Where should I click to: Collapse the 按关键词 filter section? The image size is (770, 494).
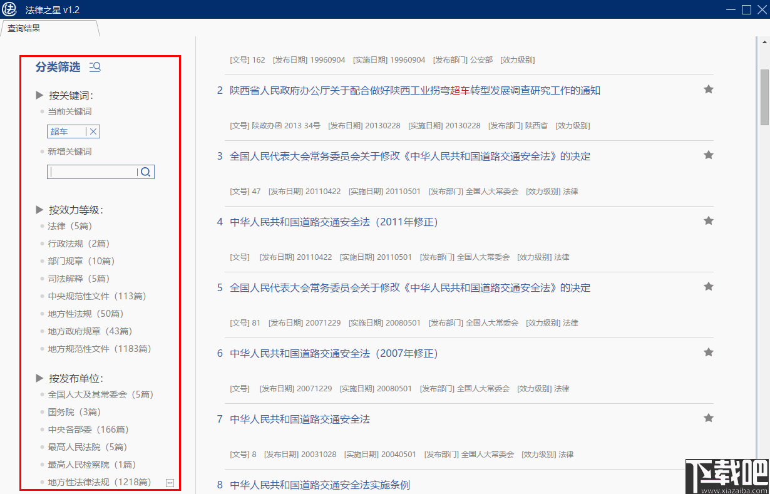[x=39, y=95]
